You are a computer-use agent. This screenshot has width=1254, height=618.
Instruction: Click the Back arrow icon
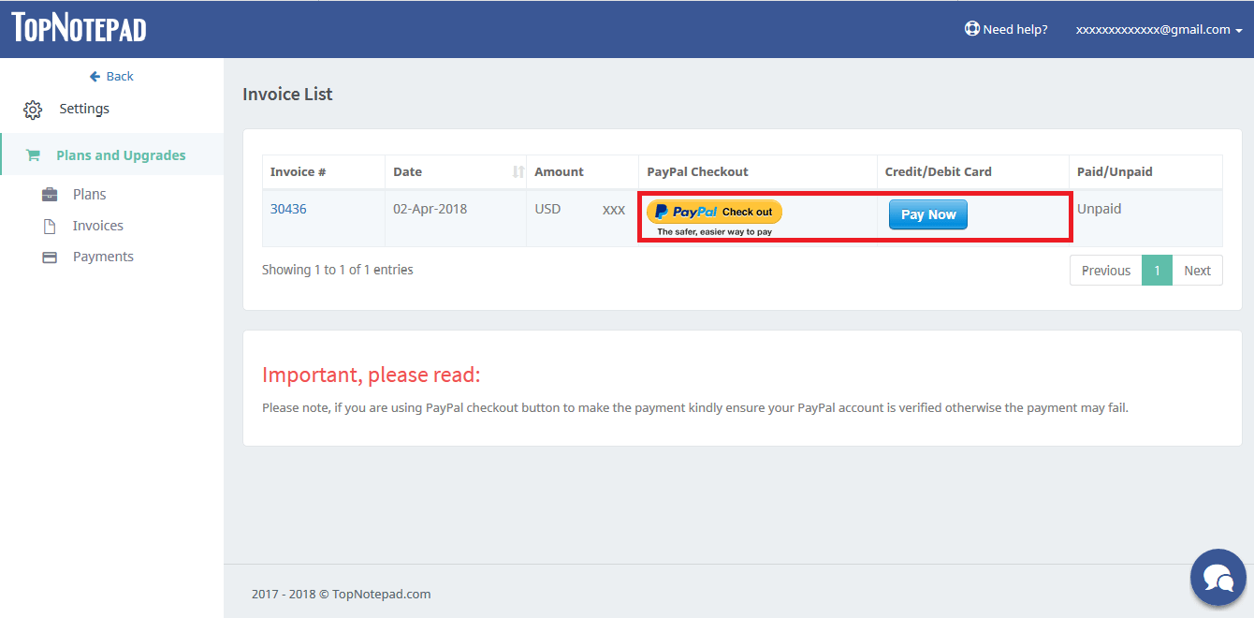[95, 76]
